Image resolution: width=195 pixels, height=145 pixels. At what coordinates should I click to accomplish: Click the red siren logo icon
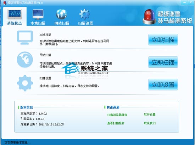(149, 17)
